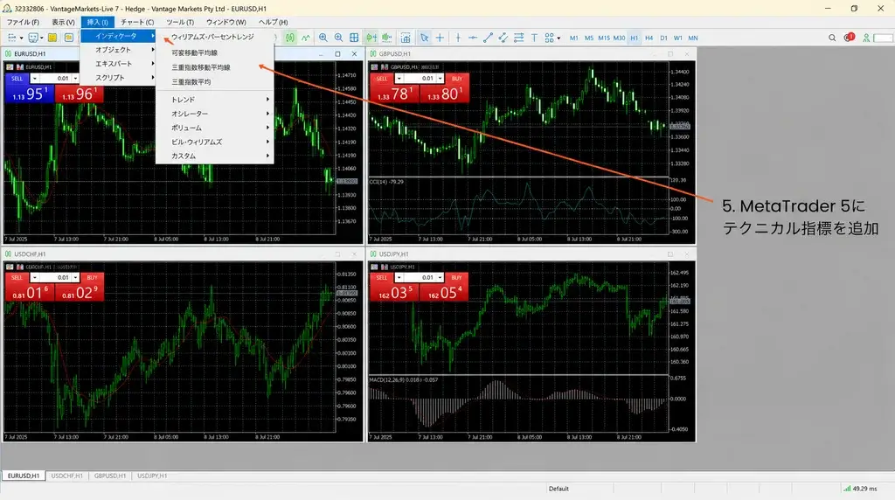Click the zoom in magnifier icon

click(323, 38)
